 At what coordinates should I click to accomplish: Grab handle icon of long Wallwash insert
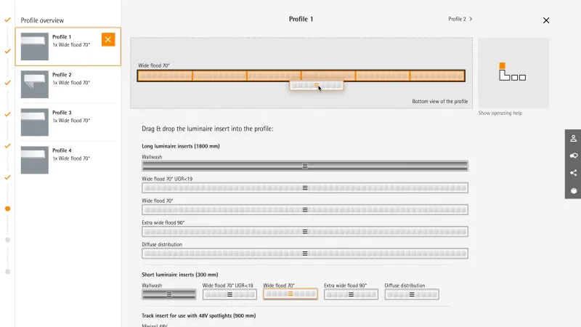[x=305, y=166]
